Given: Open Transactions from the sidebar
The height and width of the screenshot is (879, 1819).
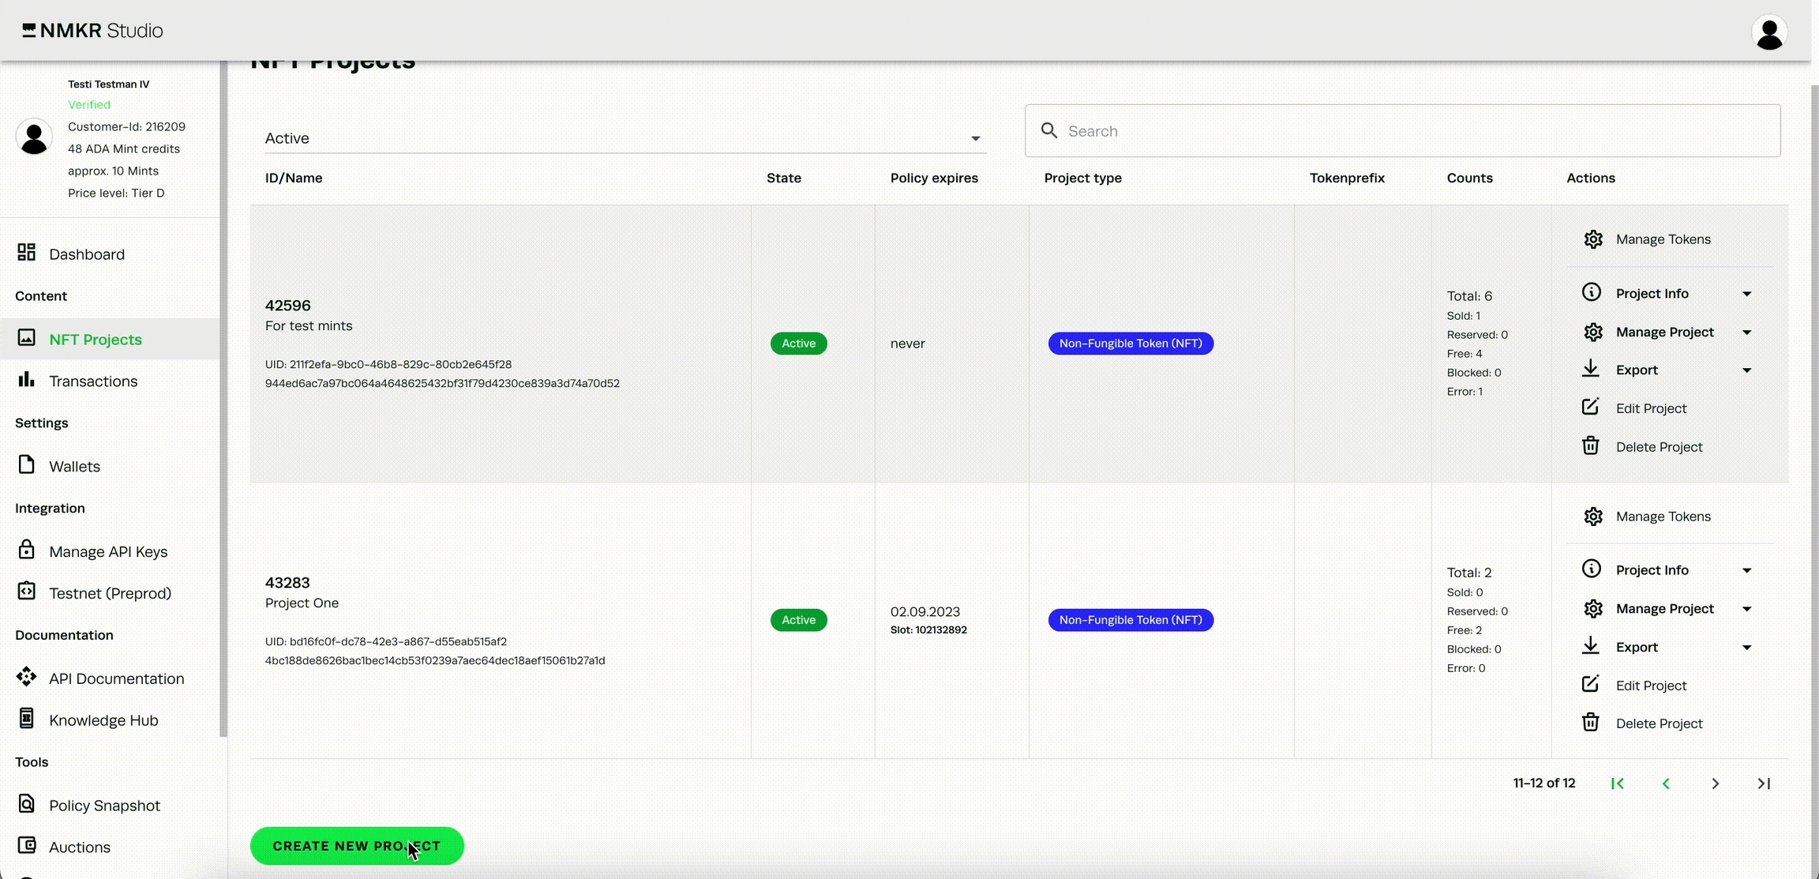Looking at the screenshot, I should pos(92,381).
